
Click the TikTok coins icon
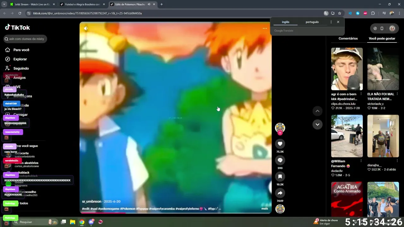[375, 28]
